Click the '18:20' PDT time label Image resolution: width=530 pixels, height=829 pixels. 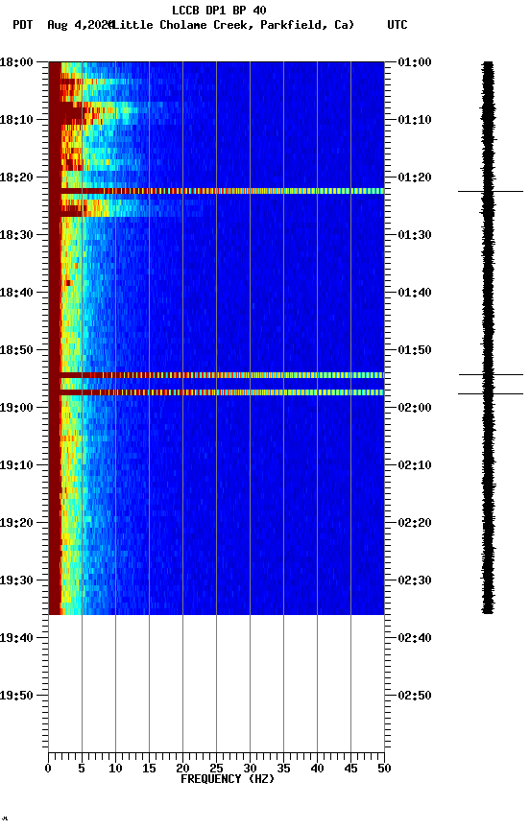(16, 178)
